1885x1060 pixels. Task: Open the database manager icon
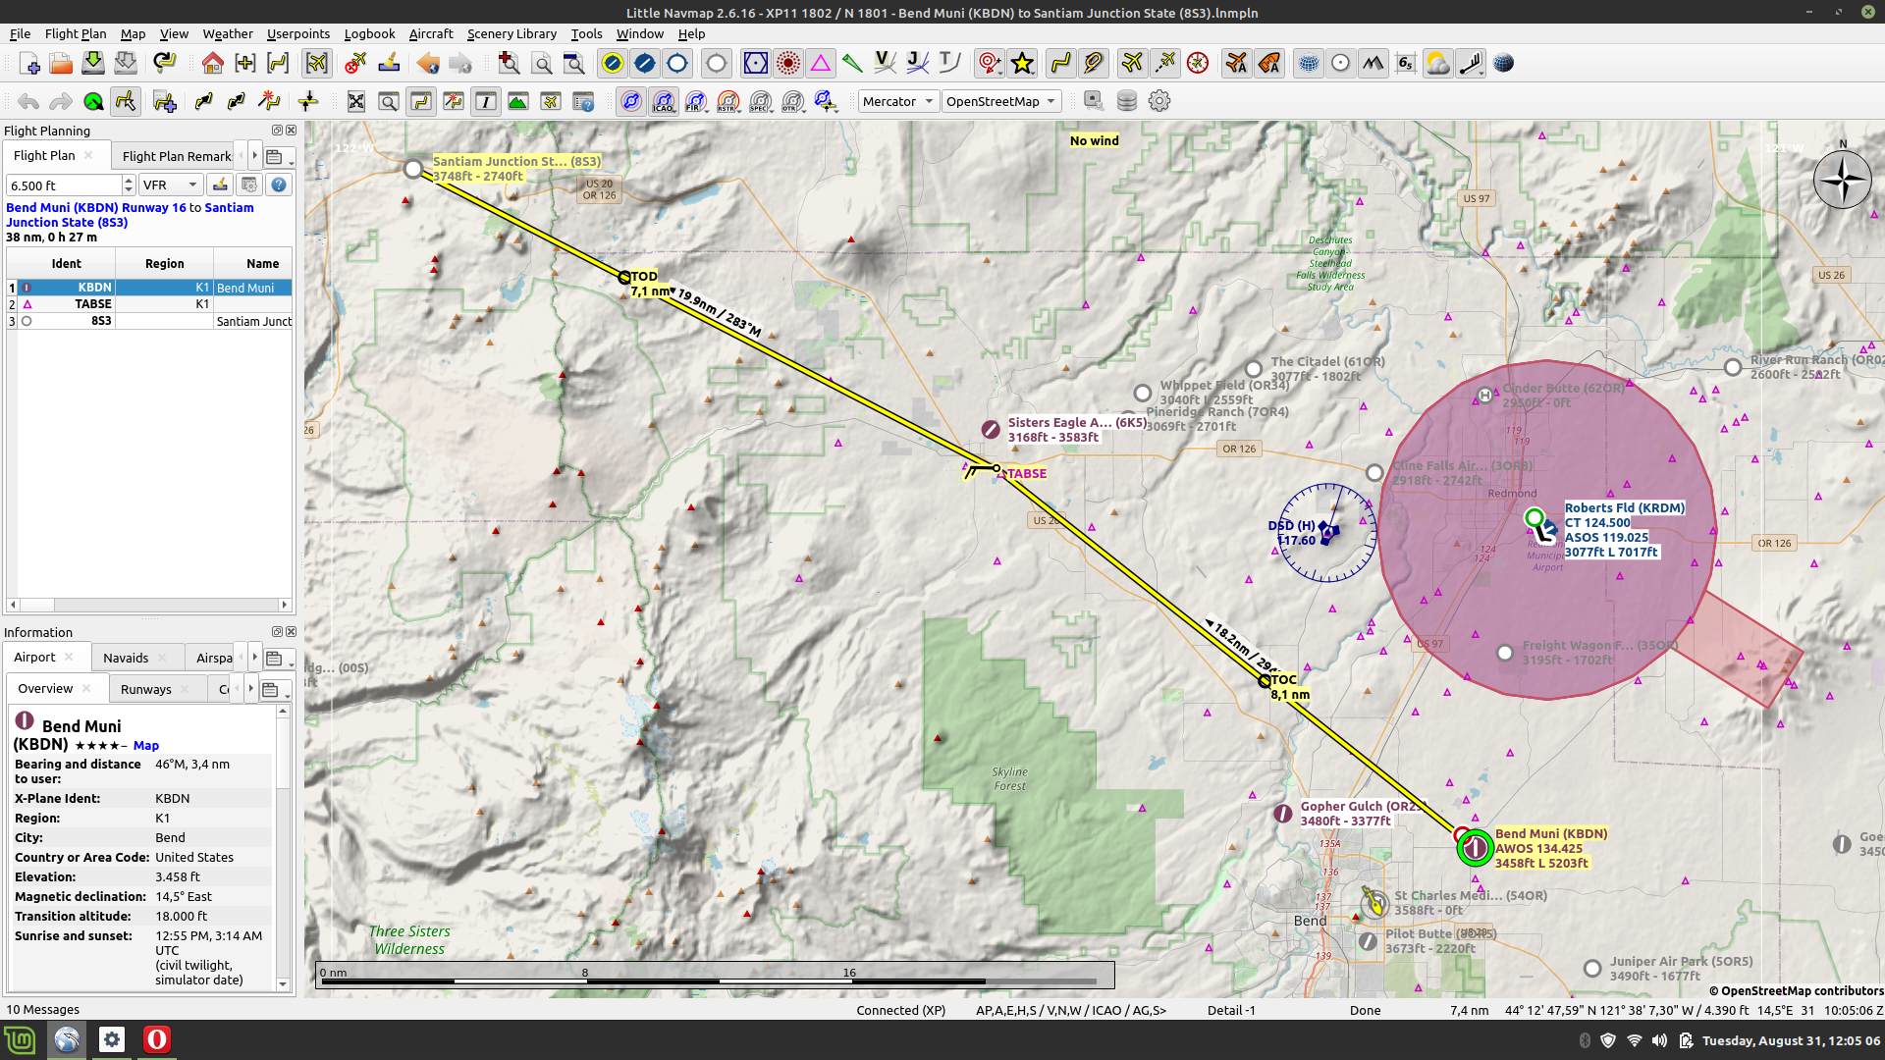point(1127,101)
